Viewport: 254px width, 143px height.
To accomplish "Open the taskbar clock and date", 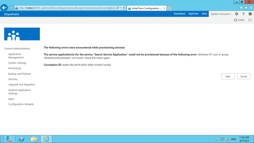I will (x=244, y=139).
